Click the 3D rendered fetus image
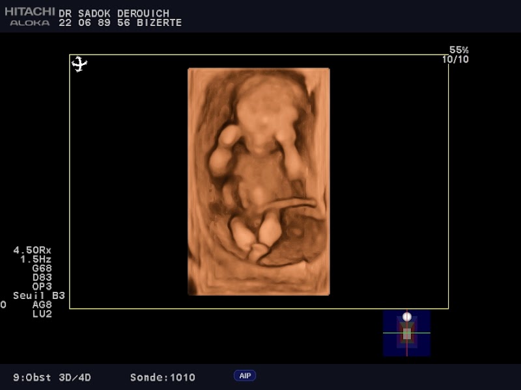Screen dimensions: 521x390 (259, 181)
